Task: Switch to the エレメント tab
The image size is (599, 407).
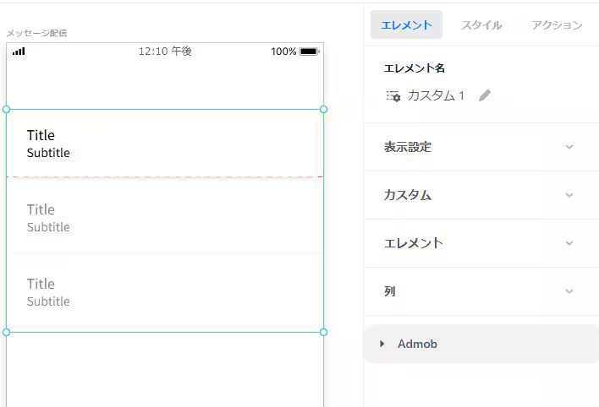Action: (406, 25)
